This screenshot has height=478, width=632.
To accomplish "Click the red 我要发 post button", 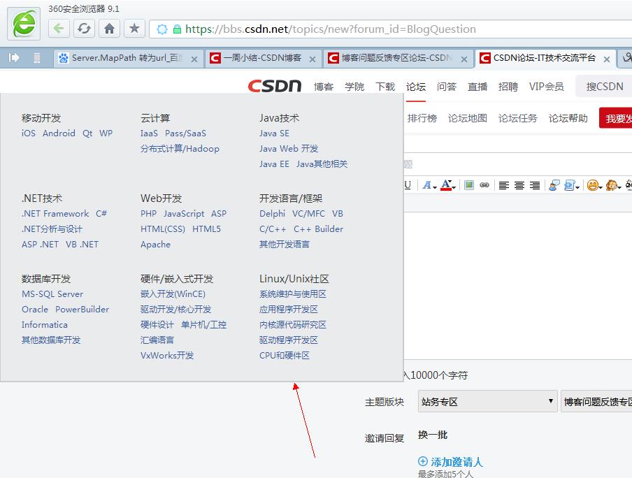I will pos(615,118).
